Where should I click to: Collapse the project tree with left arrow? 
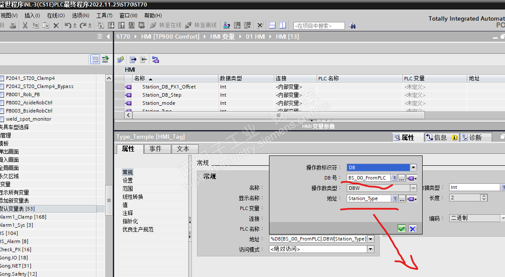(108, 37)
